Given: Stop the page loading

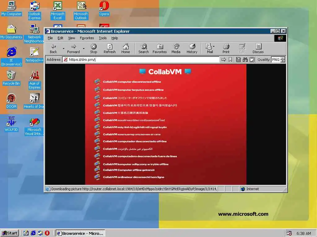Looking at the screenshot, I should tap(93, 49).
